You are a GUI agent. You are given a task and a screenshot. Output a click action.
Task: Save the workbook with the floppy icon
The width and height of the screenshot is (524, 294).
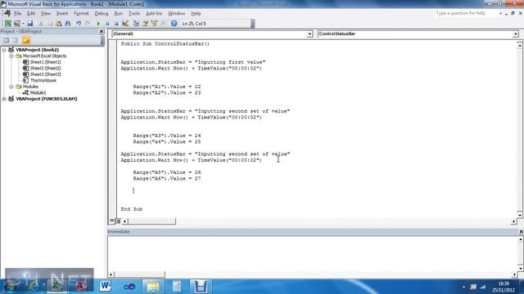(29, 24)
